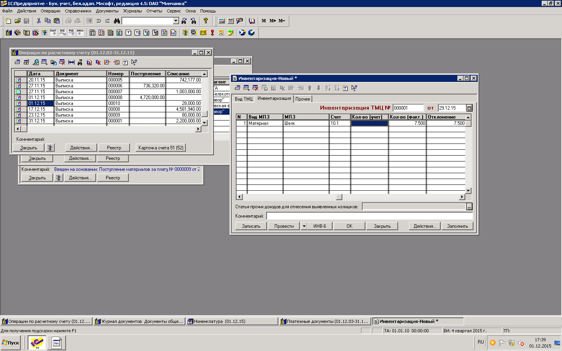Expand the search combo box dropdown in toolbar
Viewport: 562px width, 351px height.
(x=176, y=21)
